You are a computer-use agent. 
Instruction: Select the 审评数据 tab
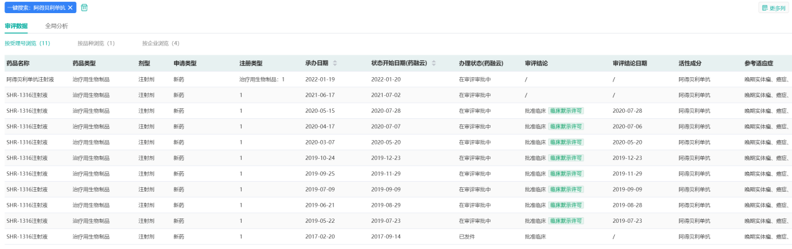(x=16, y=26)
